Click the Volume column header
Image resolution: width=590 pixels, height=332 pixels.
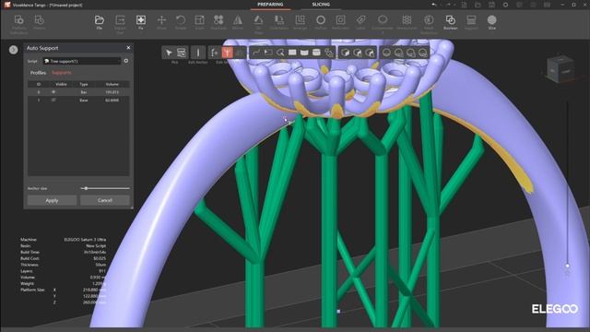112,84
